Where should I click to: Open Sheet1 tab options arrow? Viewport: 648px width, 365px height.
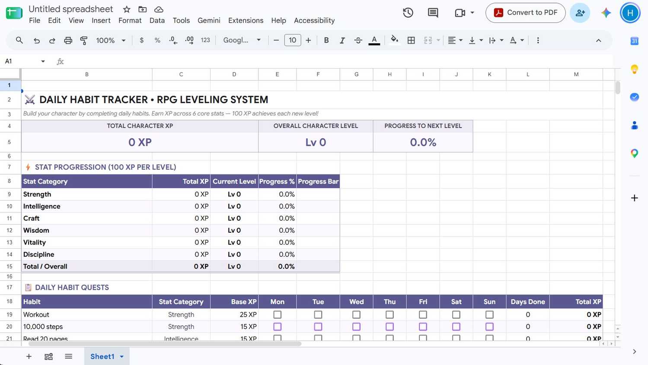coord(122,356)
